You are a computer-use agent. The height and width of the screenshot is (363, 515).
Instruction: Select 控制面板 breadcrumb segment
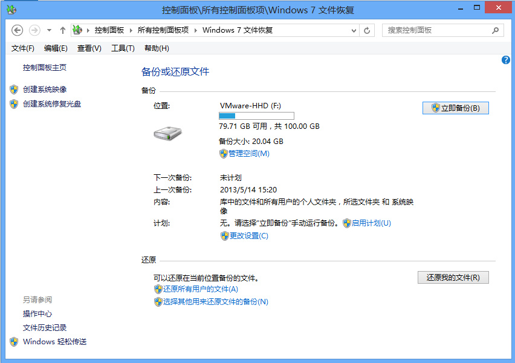(109, 30)
